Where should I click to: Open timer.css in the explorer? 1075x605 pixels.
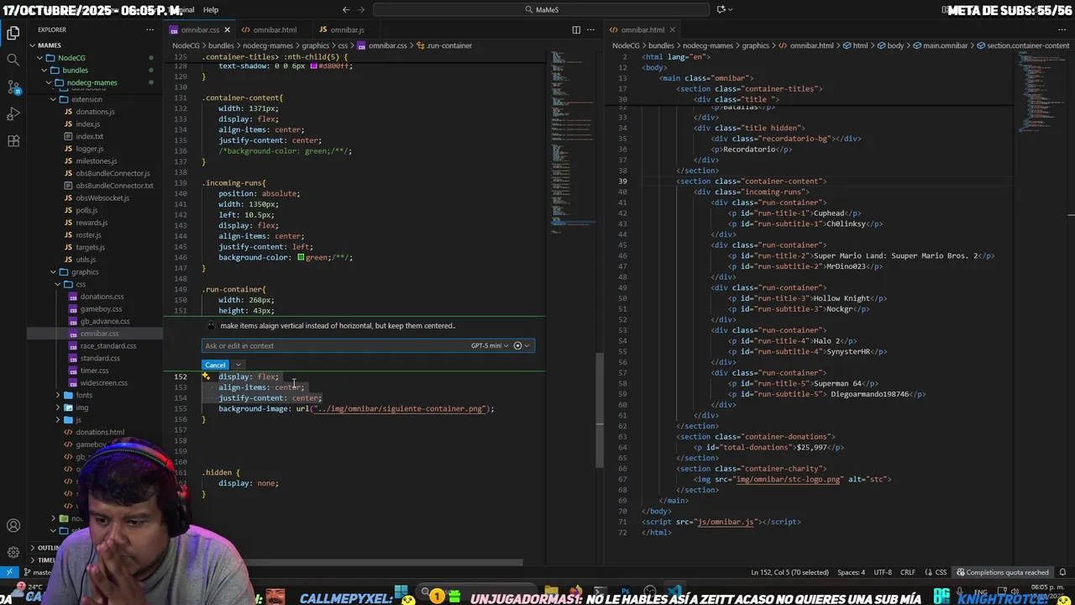point(94,371)
